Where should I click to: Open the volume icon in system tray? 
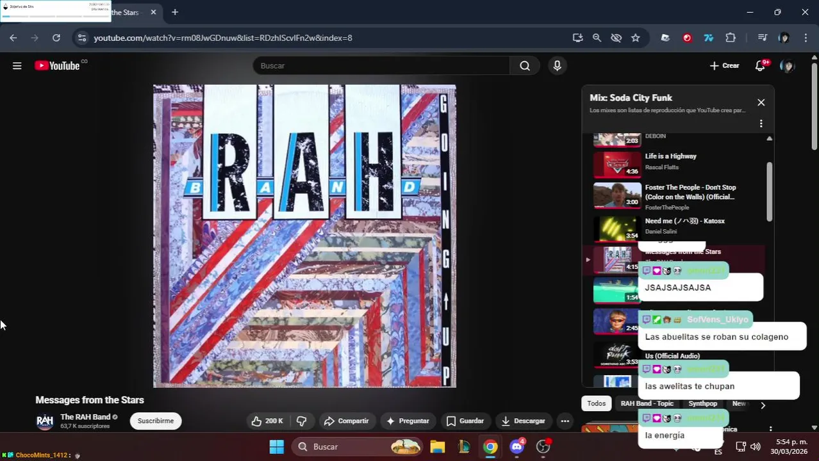click(x=756, y=446)
